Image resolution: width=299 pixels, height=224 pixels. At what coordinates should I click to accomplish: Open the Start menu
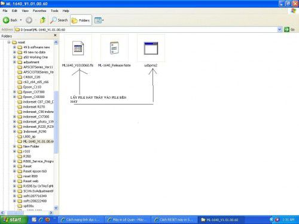[14, 220]
